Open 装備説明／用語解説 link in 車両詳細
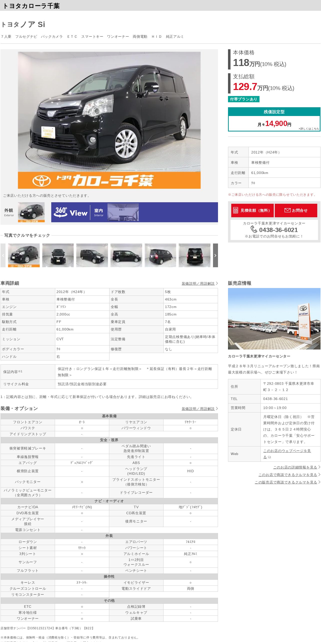Screen dimensions: 321x642 click(198, 283)
